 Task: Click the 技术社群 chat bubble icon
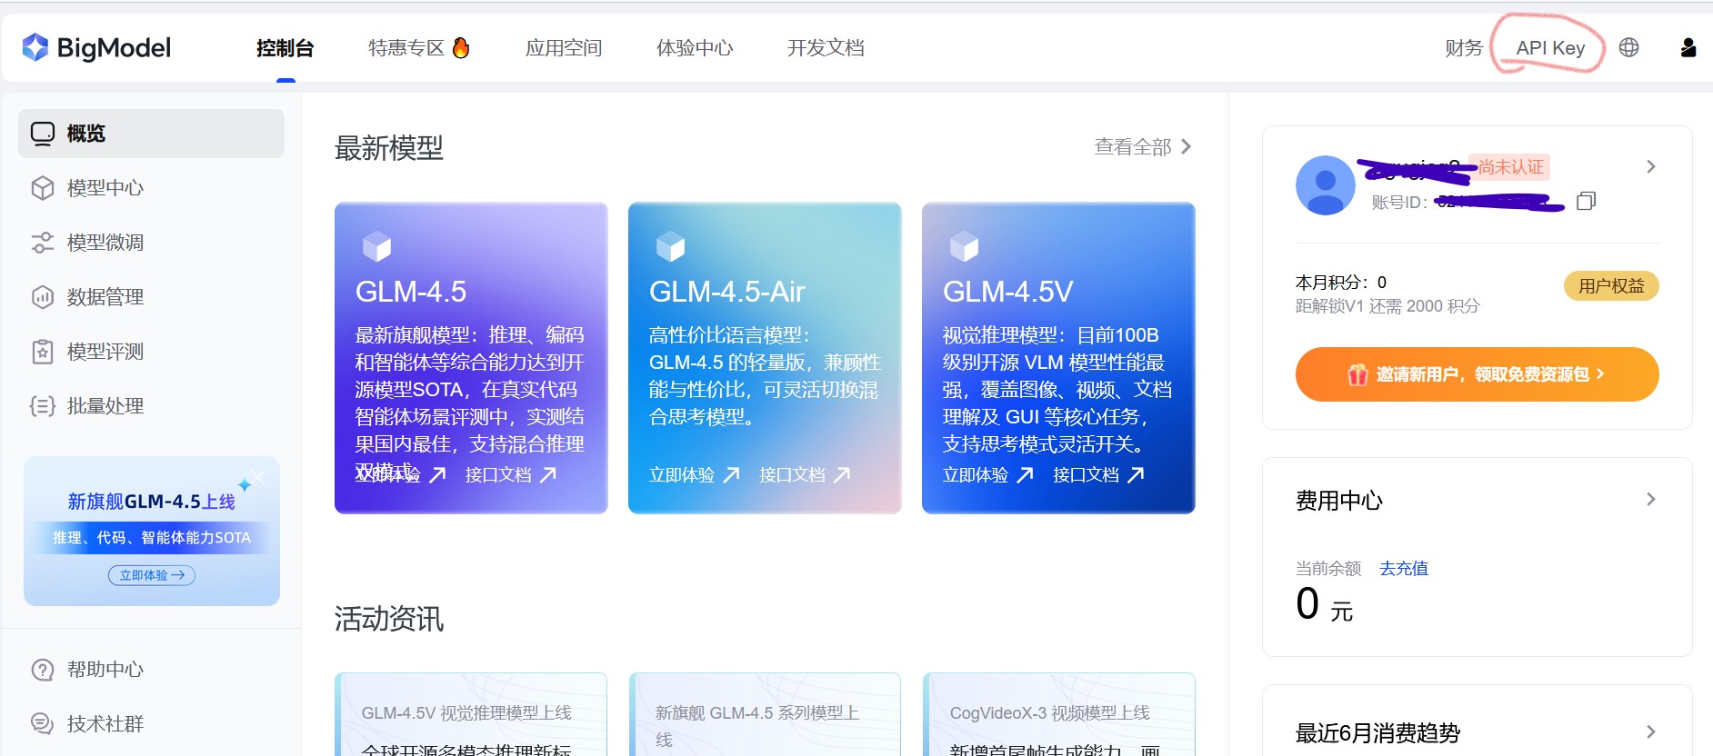(43, 724)
